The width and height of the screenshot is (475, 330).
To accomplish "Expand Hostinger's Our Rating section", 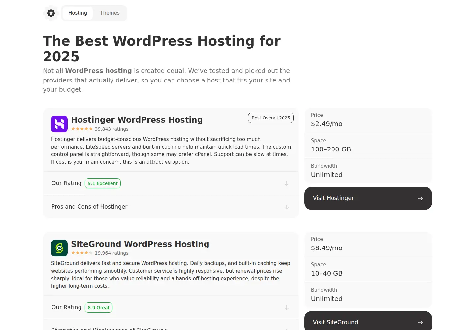I will (171, 183).
